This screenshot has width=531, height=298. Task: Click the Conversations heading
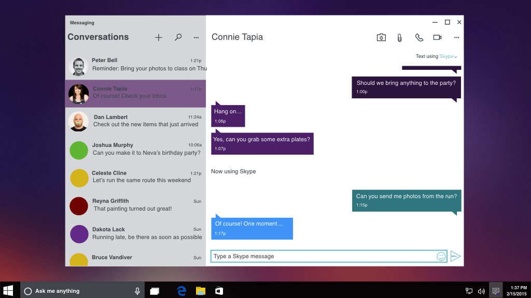coord(98,37)
